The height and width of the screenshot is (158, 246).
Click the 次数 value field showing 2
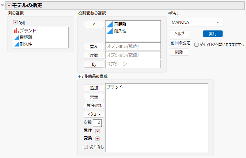tap(97, 123)
